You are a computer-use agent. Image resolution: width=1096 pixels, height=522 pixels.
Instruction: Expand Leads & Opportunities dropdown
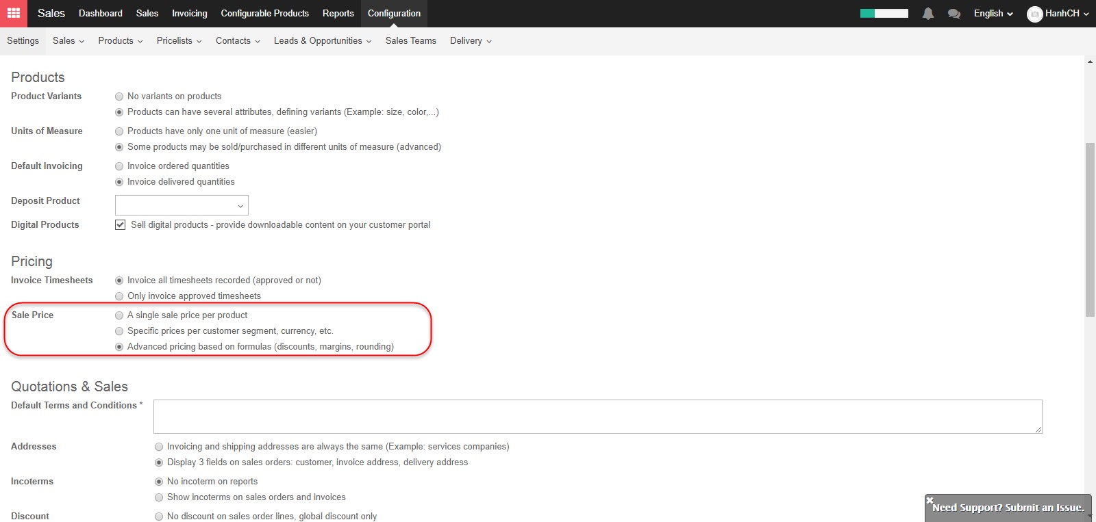323,41
